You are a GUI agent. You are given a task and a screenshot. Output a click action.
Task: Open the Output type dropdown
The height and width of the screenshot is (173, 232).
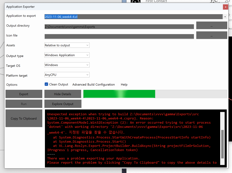click(x=67, y=55)
